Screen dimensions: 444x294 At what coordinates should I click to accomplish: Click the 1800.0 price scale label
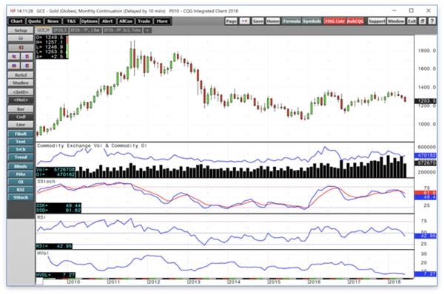[x=427, y=51]
